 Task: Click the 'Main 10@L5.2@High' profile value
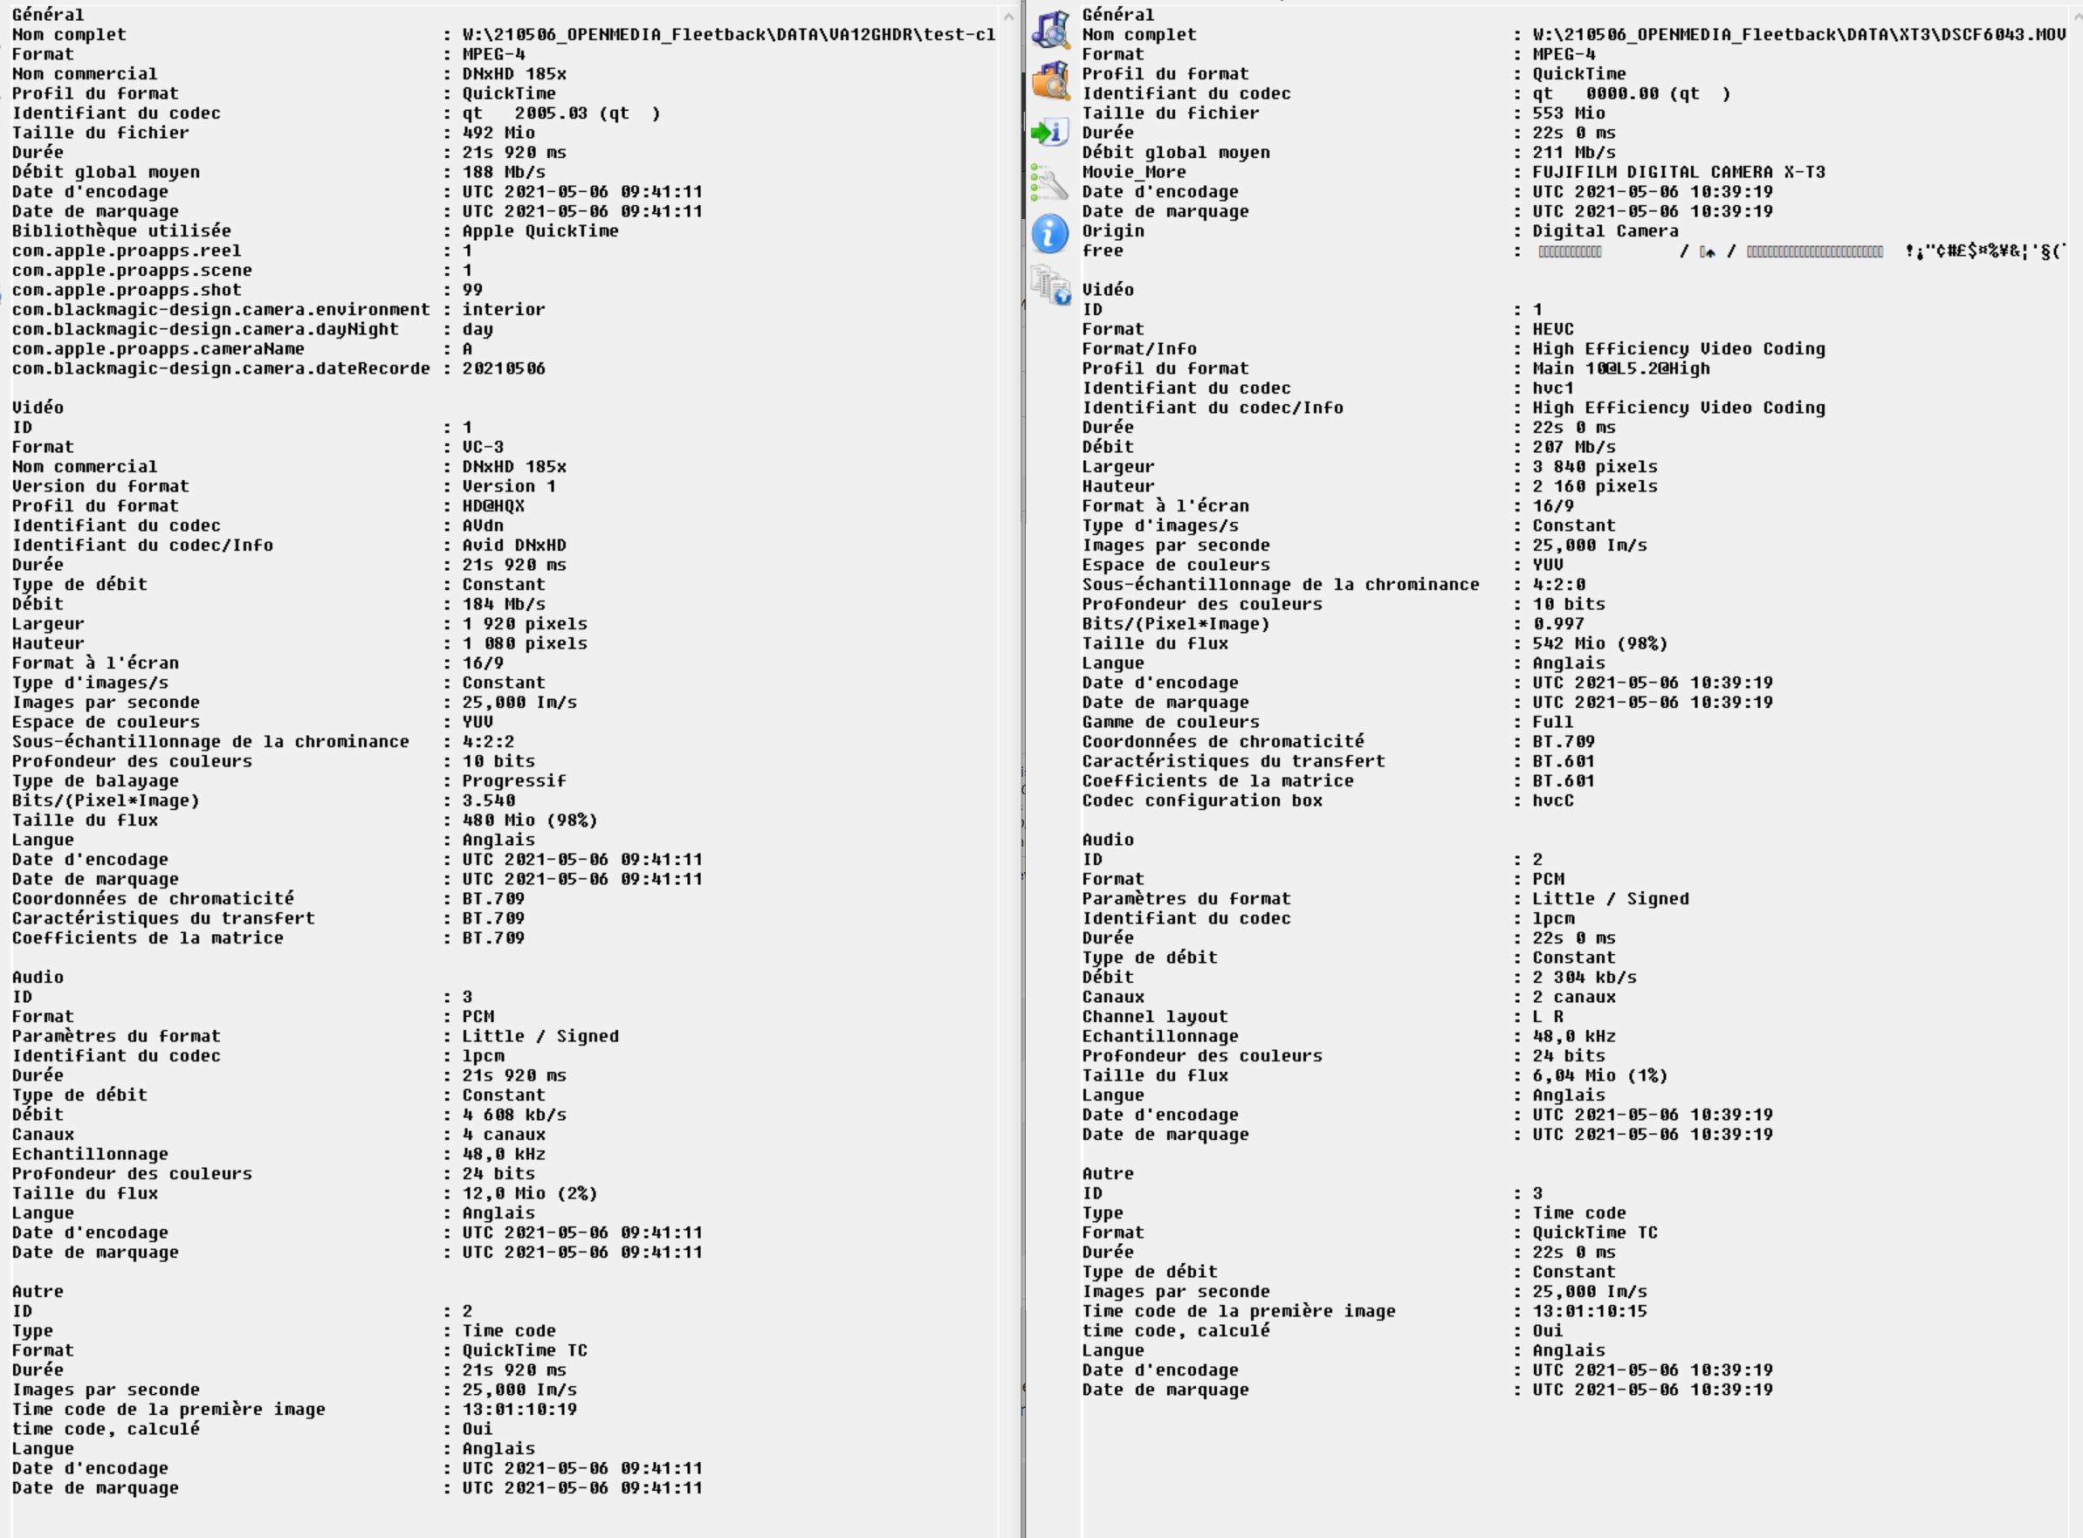click(1621, 368)
